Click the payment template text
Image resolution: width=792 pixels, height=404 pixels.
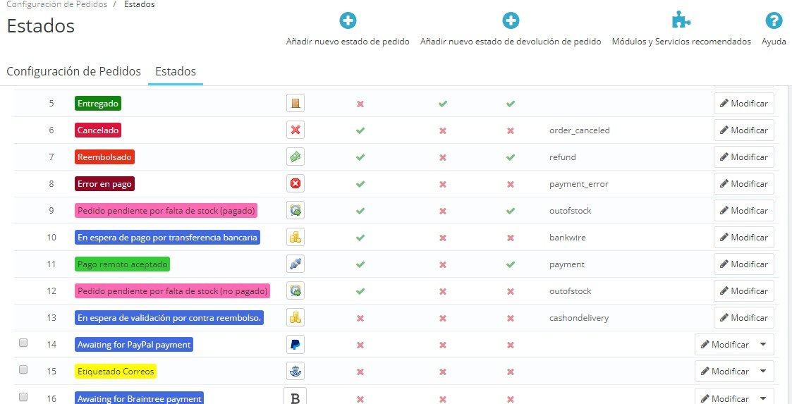567,264
